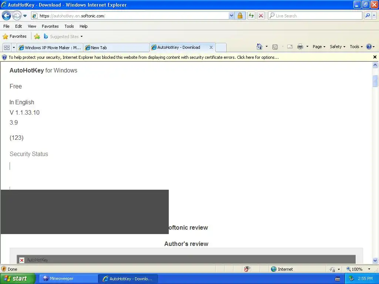Viewport: 379px width, 284px height.
Task: Open the Help menu
Action: point(83,26)
